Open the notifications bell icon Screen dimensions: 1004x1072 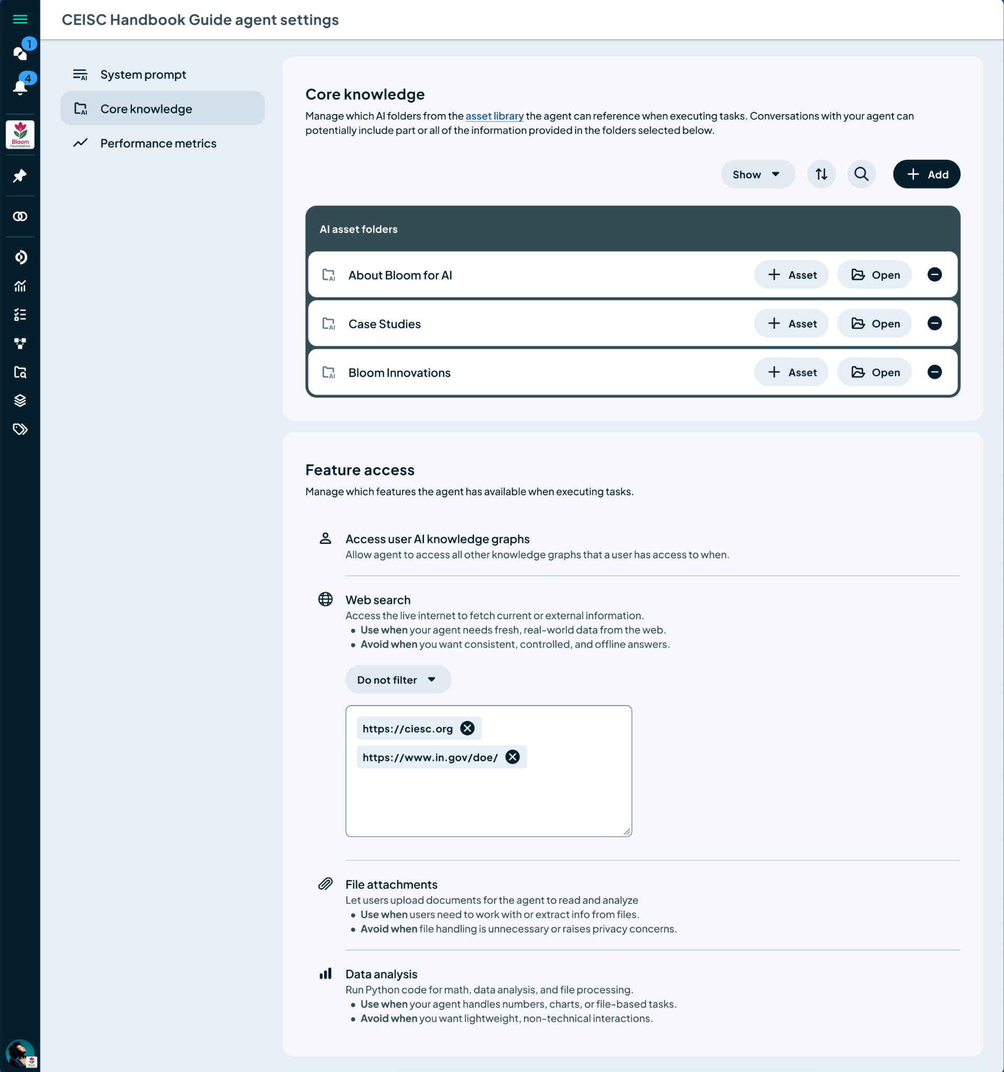tap(20, 87)
